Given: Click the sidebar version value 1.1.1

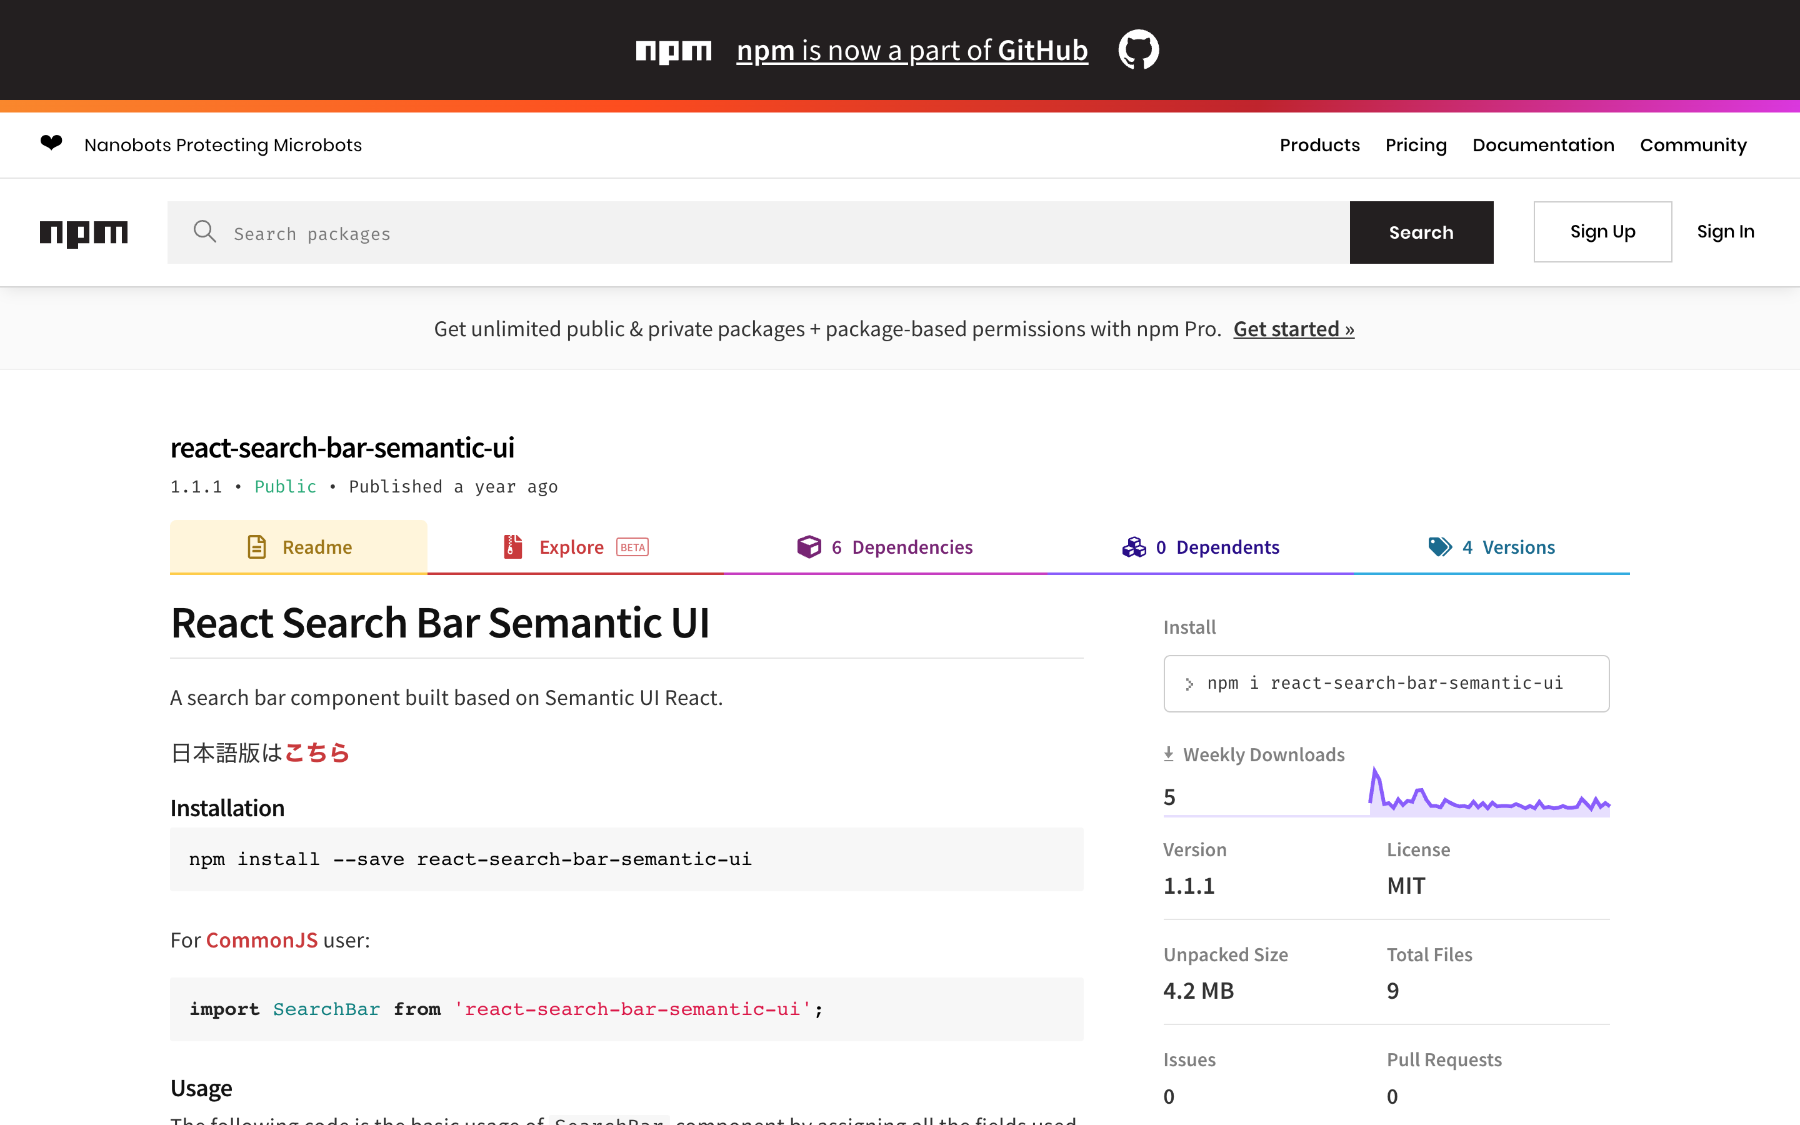Looking at the screenshot, I should pyautogui.click(x=1189, y=886).
